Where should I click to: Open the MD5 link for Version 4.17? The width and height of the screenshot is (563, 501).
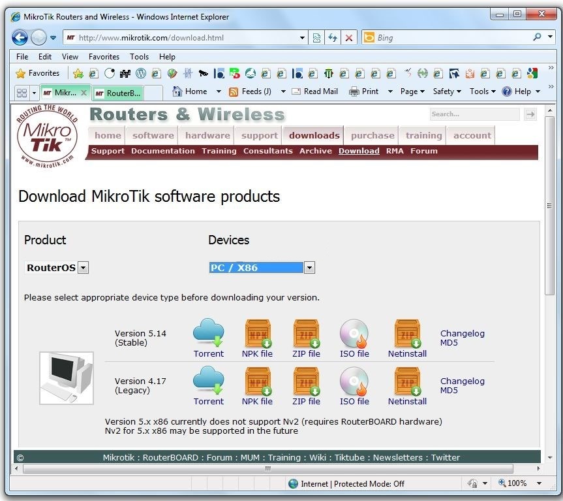(449, 391)
